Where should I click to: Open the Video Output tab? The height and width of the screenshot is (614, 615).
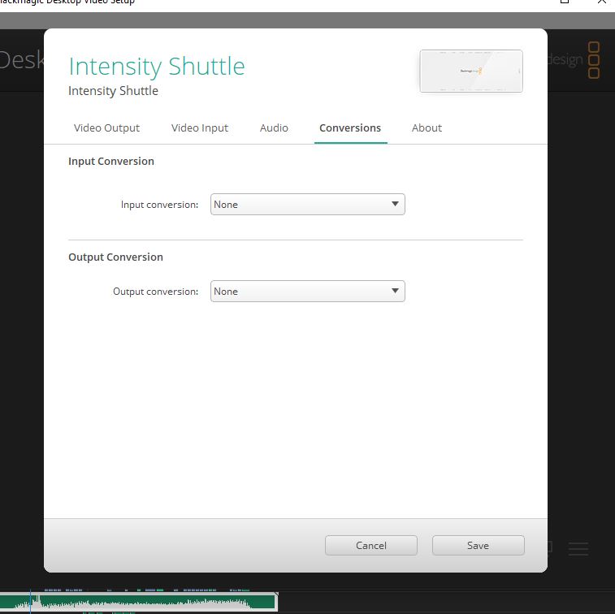106,128
